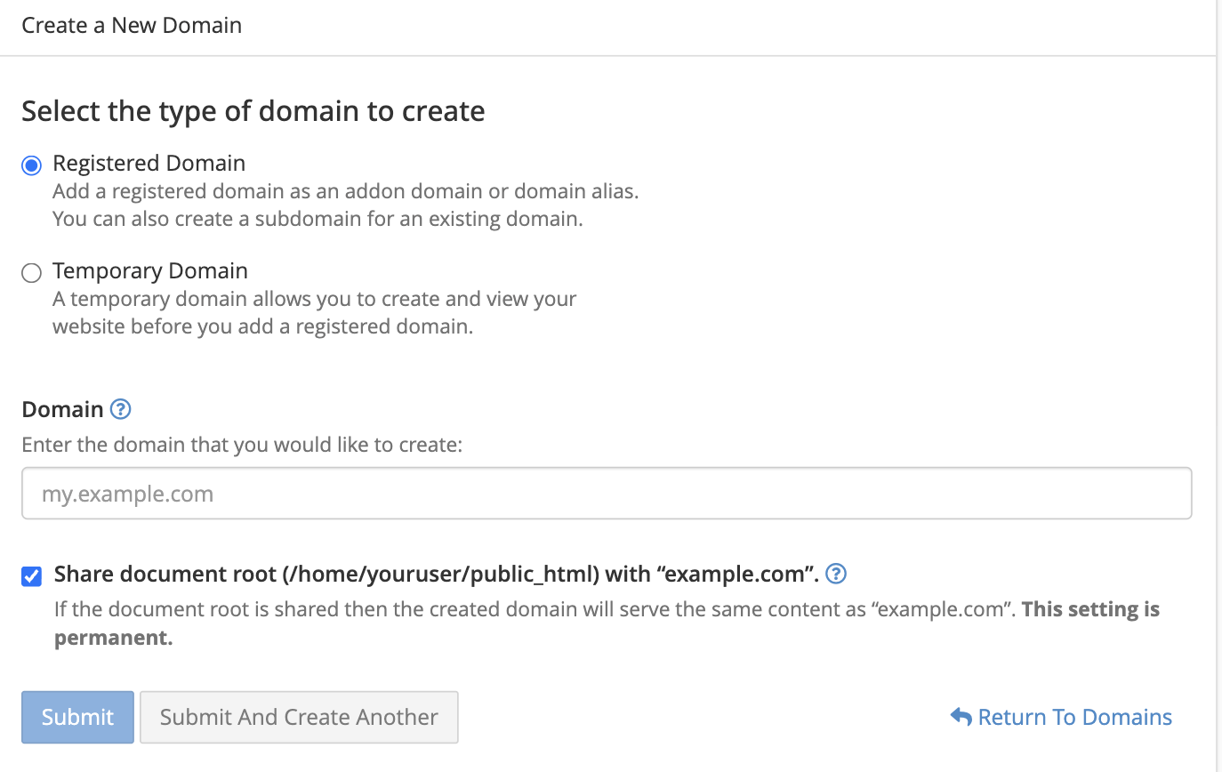Click the 'Temporary Domain' label text
Screen dimensions: 1222x772
click(x=150, y=270)
